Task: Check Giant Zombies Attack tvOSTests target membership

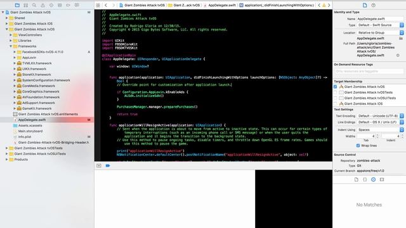Action: 336,92
